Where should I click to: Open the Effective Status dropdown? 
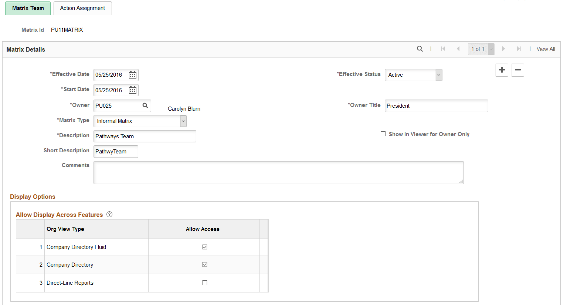pos(439,75)
